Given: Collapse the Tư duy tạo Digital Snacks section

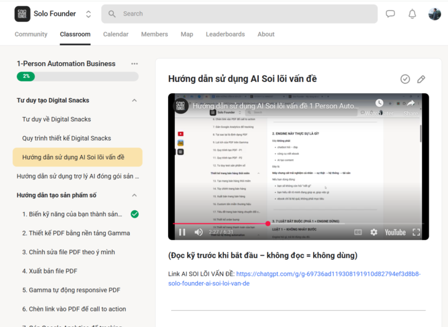Looking at the screenshot, I should [x=134, y=100].
